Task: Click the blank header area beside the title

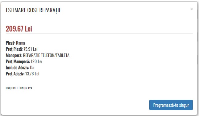Action: pos(126,10)
